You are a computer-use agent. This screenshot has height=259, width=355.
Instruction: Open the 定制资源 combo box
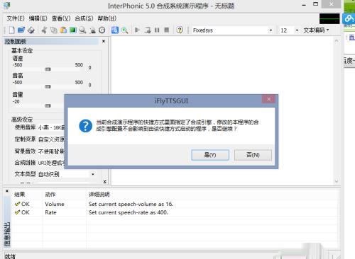pyautogui.click(x=51, y=139)
